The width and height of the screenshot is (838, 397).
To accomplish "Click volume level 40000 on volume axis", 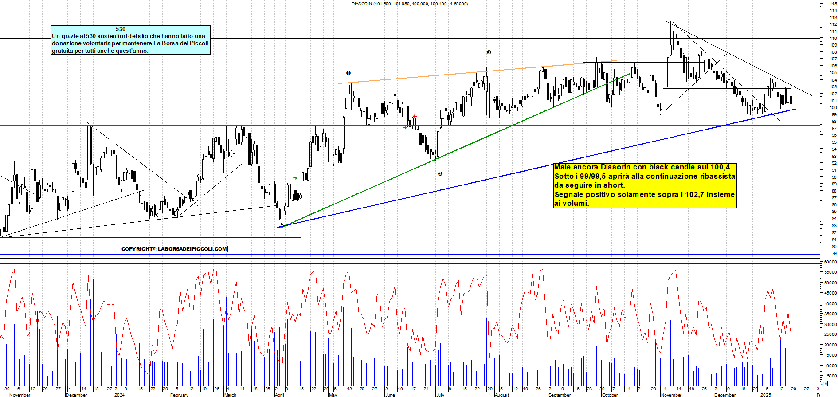I will click(830, 303).
